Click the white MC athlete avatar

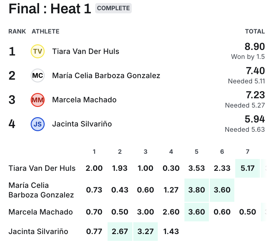coord(38,75)
